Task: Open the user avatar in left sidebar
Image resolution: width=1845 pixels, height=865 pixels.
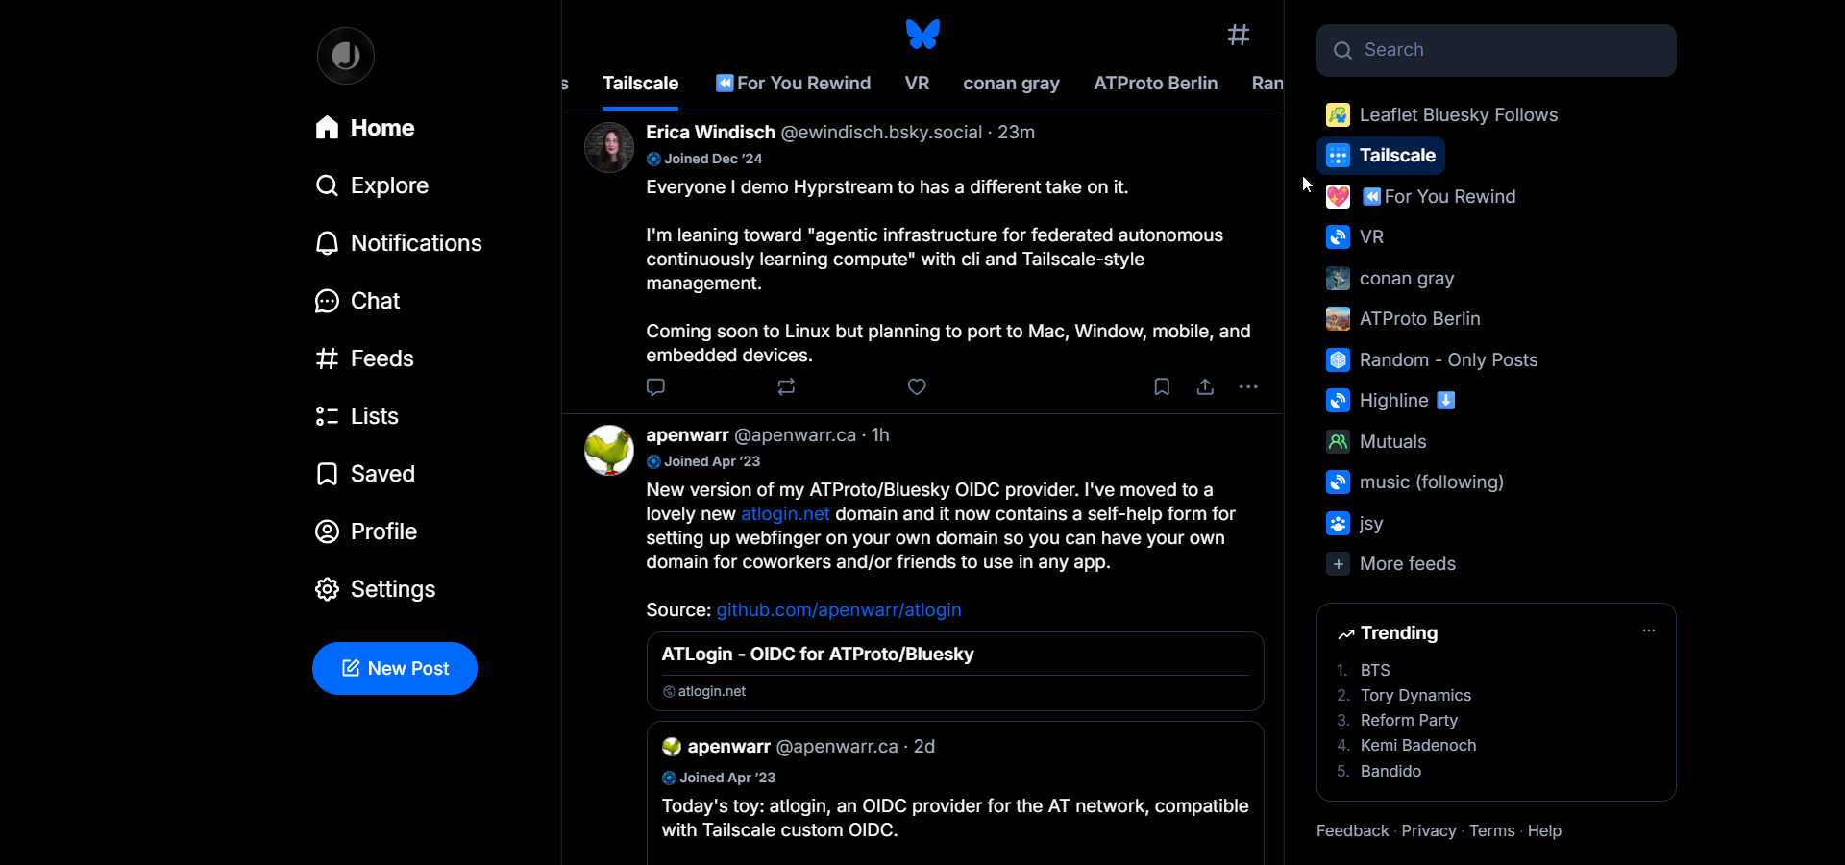Action: click(x=346, y=56)
